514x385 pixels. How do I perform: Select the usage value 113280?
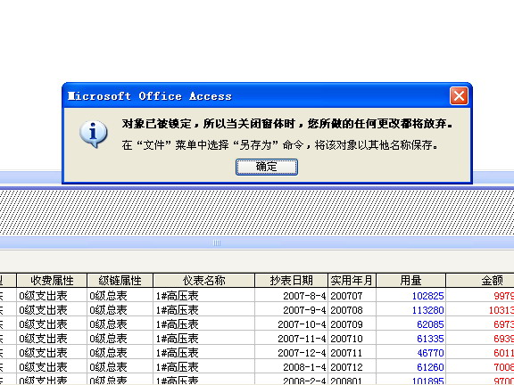(410, 310)
